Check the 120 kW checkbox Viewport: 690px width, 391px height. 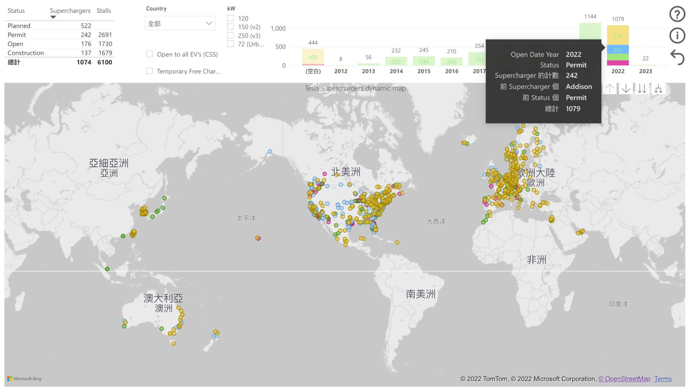[230, 18]
